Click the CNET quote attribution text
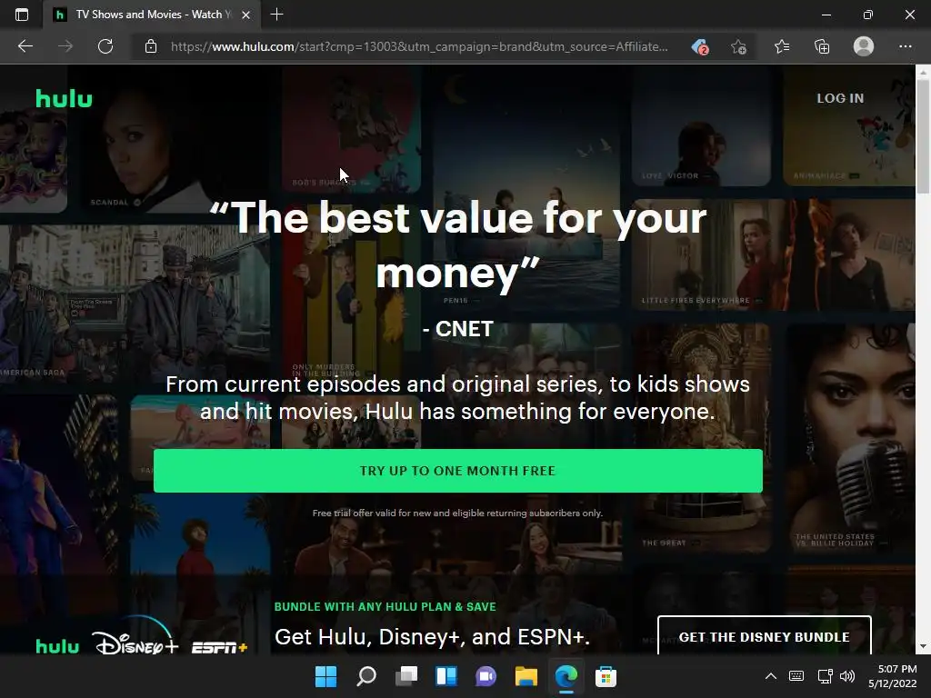 [x=458, y=329]
